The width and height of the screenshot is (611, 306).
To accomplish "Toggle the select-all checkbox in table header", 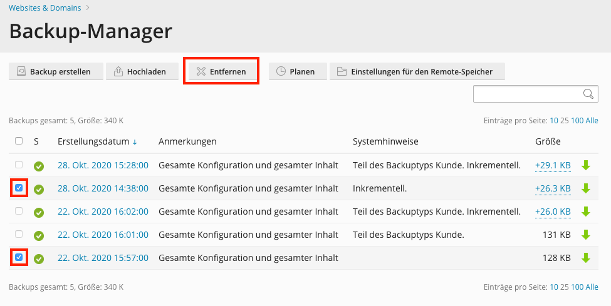I will click(19, 141).
